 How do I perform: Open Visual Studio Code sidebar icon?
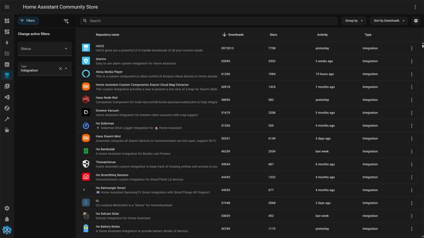7,97
